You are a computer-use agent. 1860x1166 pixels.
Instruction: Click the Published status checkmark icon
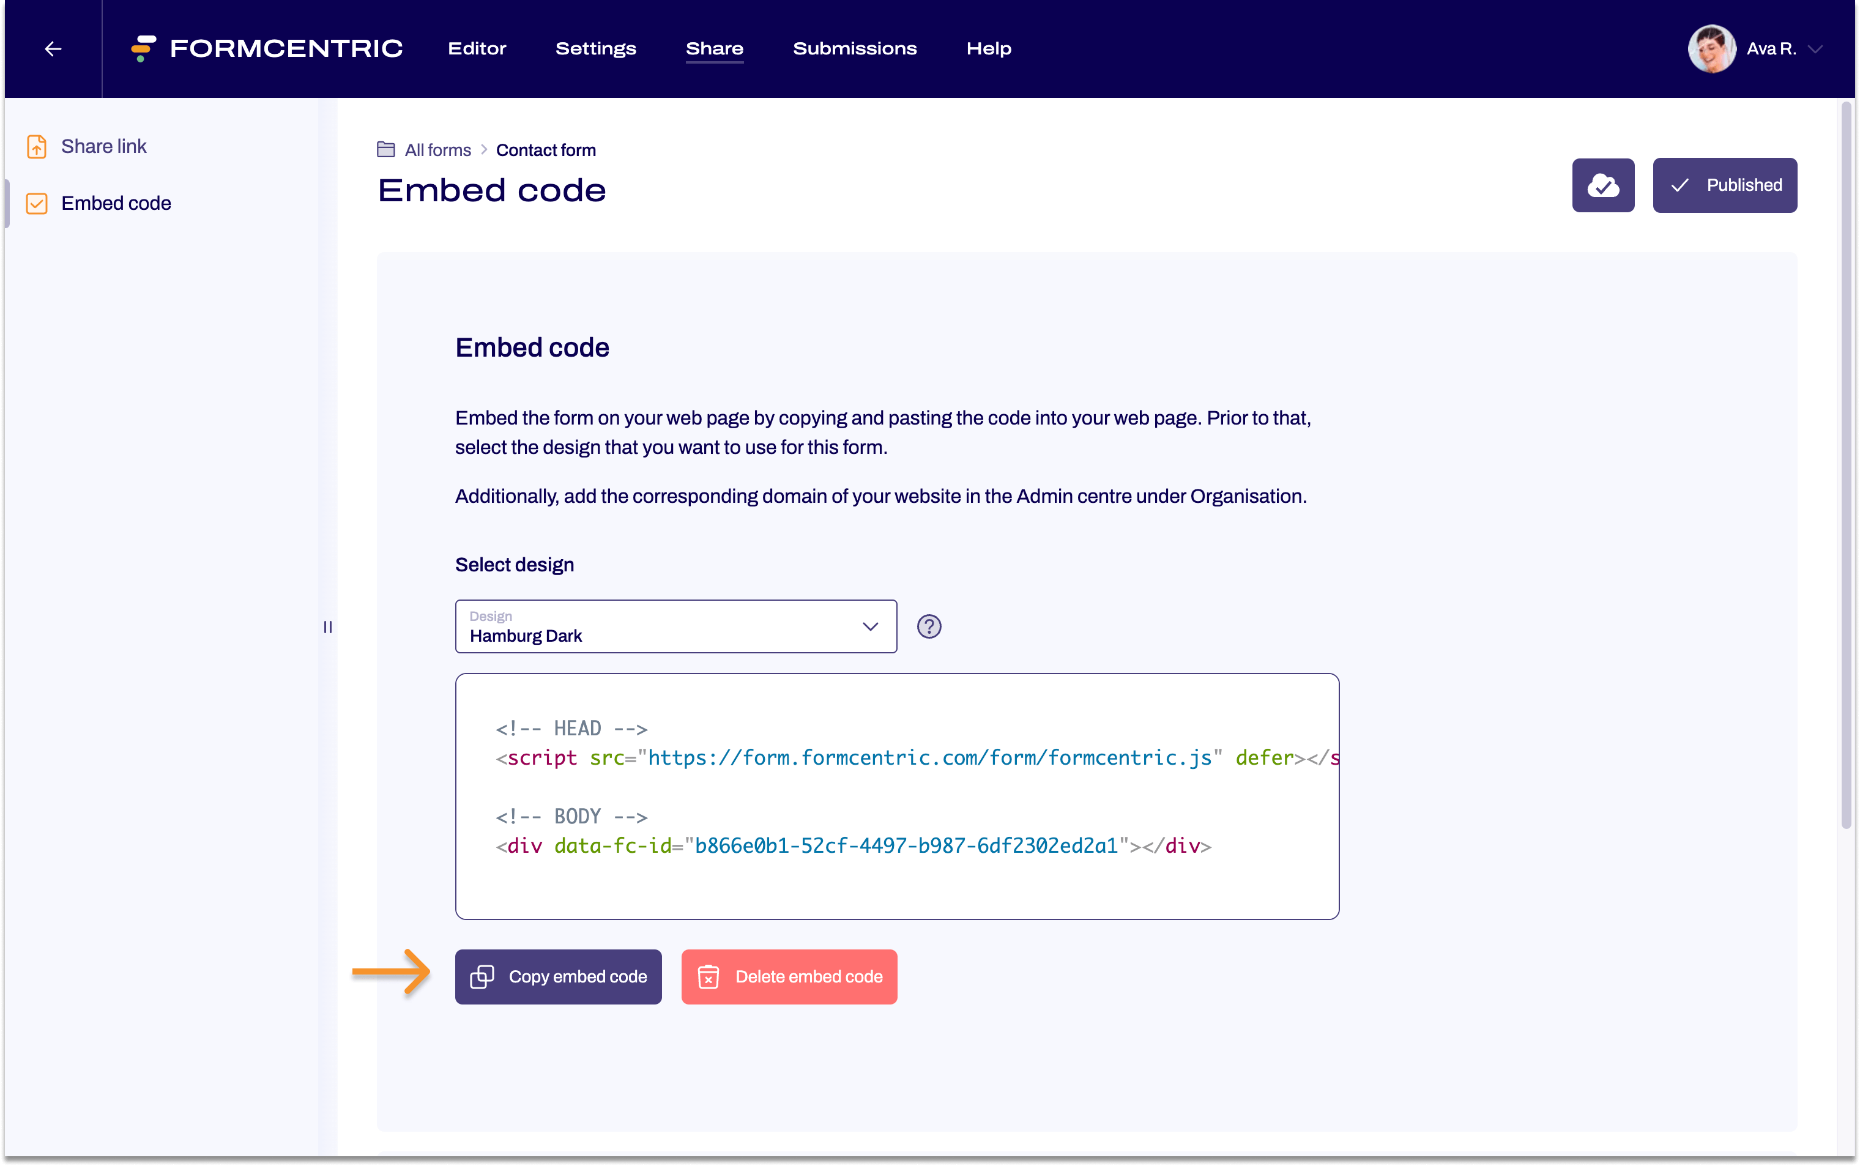(x=1681, y=184)
